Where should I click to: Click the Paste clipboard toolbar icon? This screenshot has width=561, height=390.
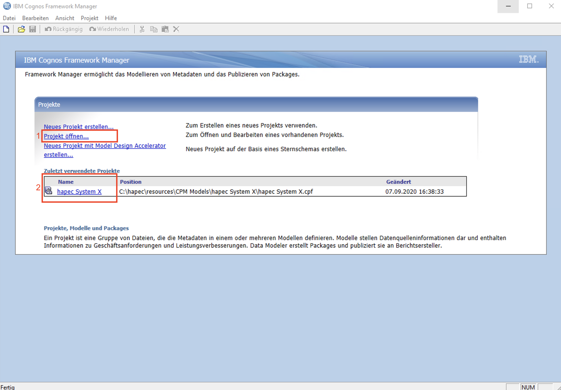click(x=165, y=29)
